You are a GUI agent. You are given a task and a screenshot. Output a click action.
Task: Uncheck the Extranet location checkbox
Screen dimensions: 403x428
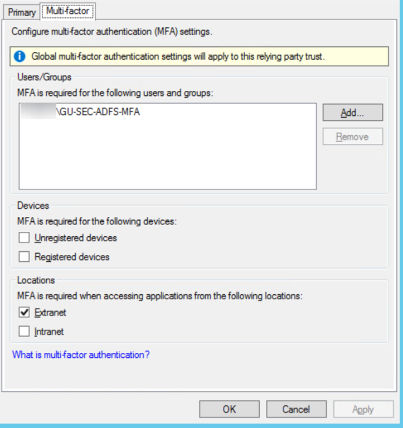[24, 313]
